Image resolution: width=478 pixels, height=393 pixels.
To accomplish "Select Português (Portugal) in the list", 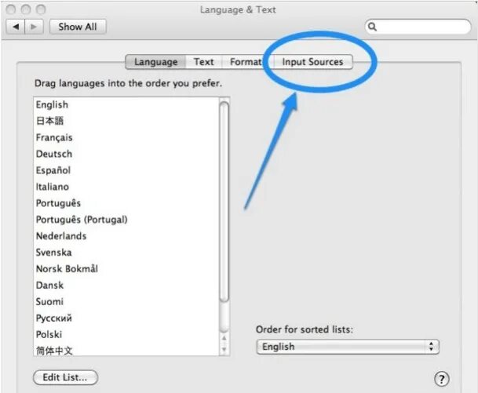I will [x=126, y=220].
